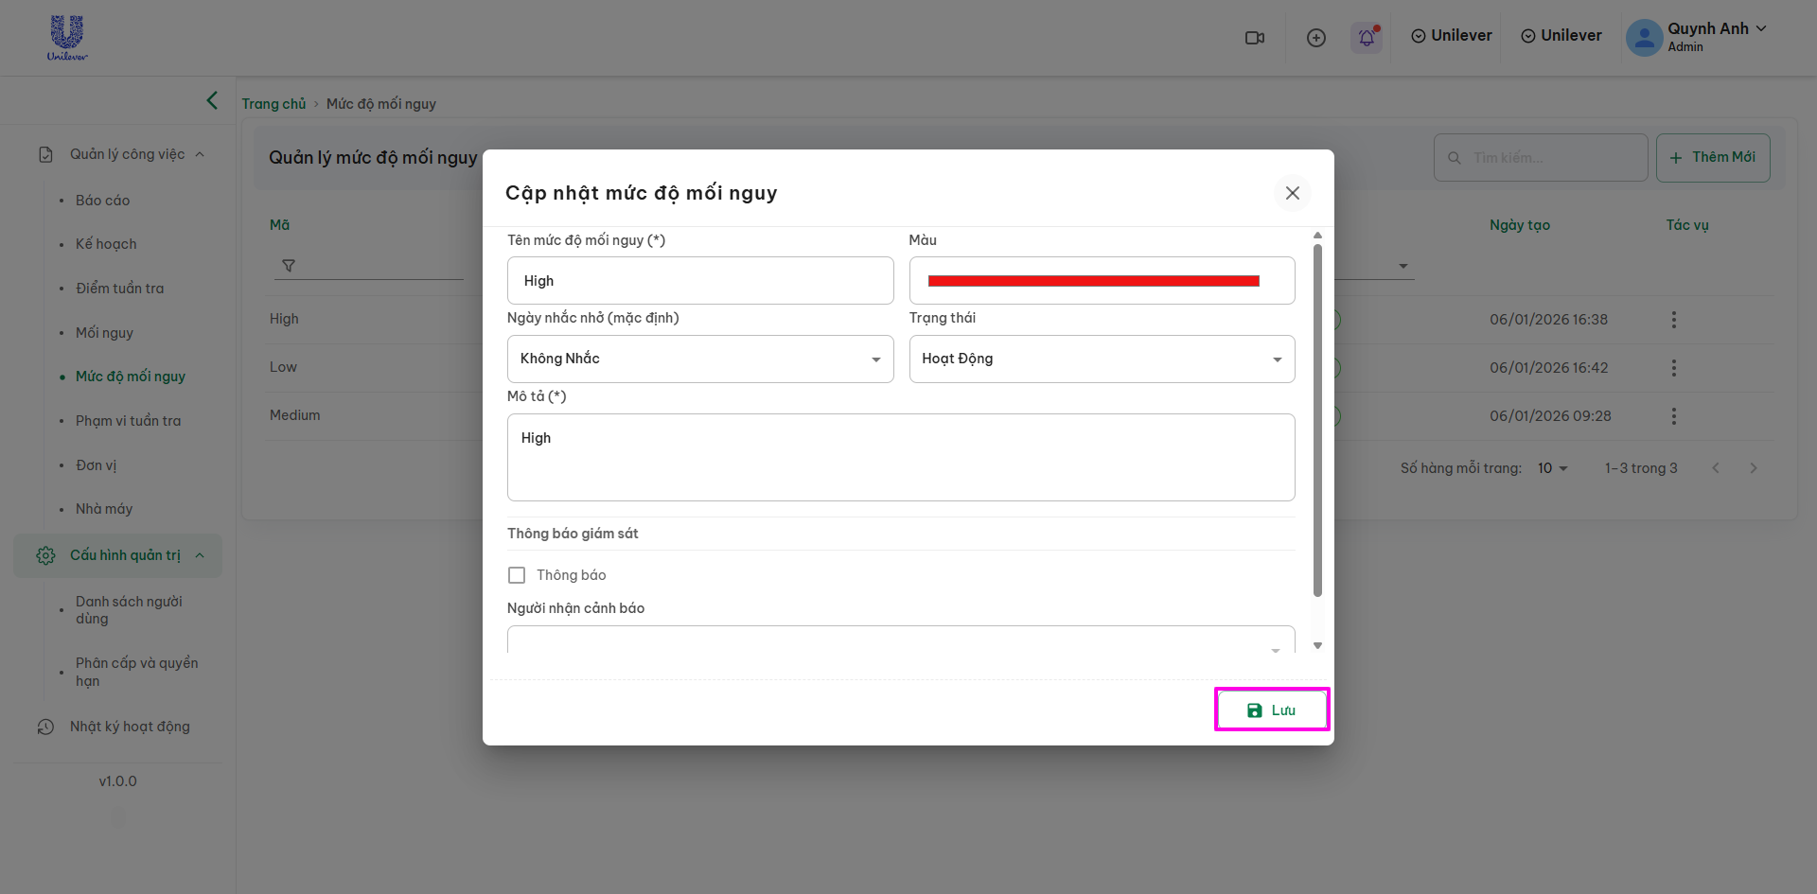Viewport: 1817px width, 894px height.
Task: Open the notification bell icon
Action: pos(1366,38)
